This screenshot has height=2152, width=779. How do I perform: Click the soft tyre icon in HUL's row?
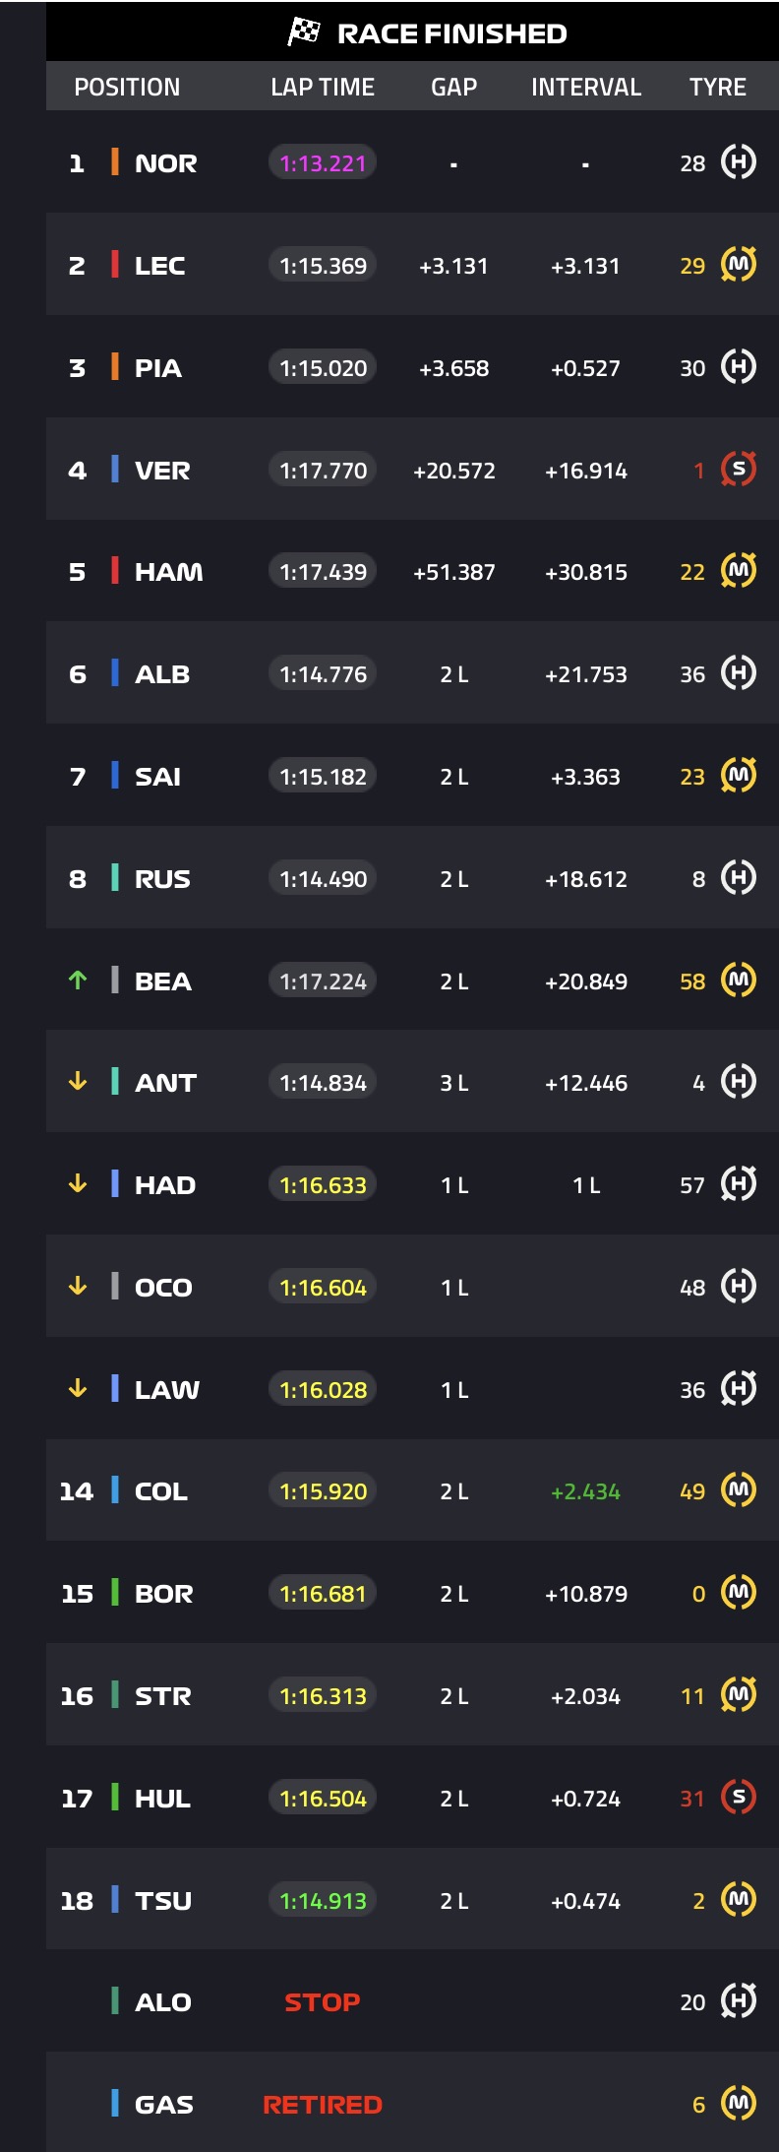tap(739, 1798)
